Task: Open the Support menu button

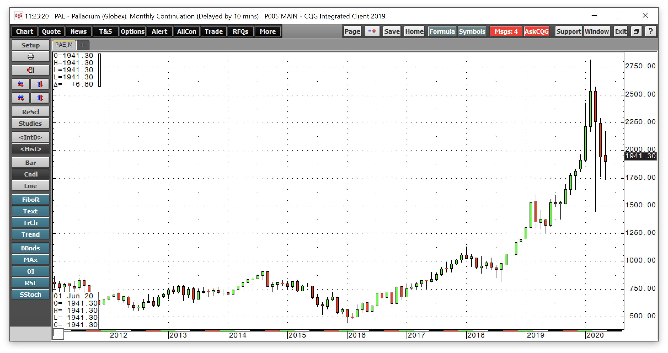Action: [x=568, y=31]
